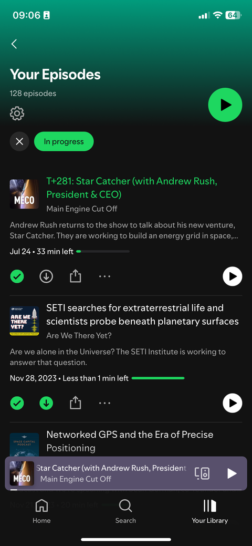
Task: Toggle saved checkmark for Star Catcher episode
Action: (17, 276)
